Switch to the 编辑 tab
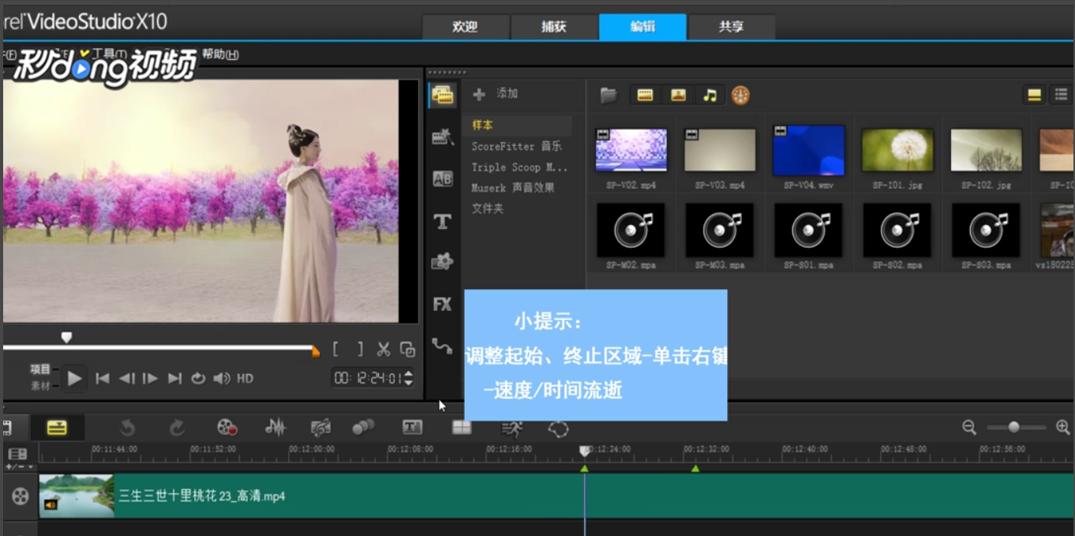The image size is (1075, 536). pos(642,27)
